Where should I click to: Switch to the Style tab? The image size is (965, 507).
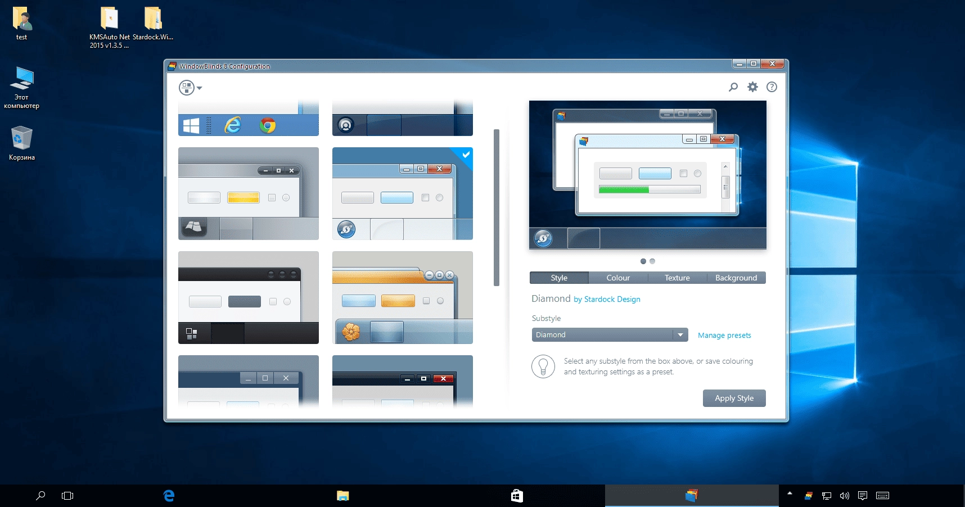pyautogui.click(x=559, y=278)
